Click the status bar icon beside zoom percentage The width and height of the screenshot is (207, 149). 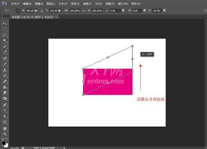pyautogui.click(x=23, y=148)
